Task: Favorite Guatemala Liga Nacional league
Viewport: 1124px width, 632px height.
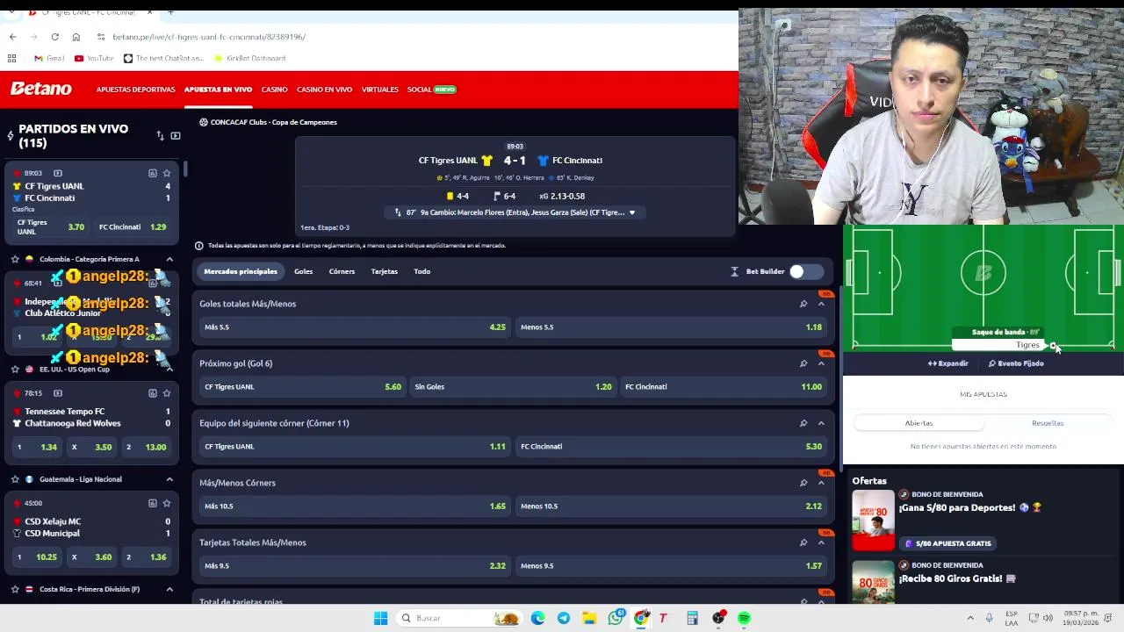Action: pos(15,479)
